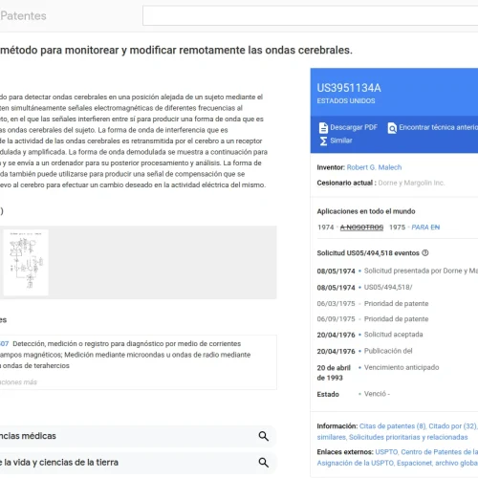The width and height of the screenshot is (478, 478).
Task: Open the Espacenet external link
Action: point(414,463)
